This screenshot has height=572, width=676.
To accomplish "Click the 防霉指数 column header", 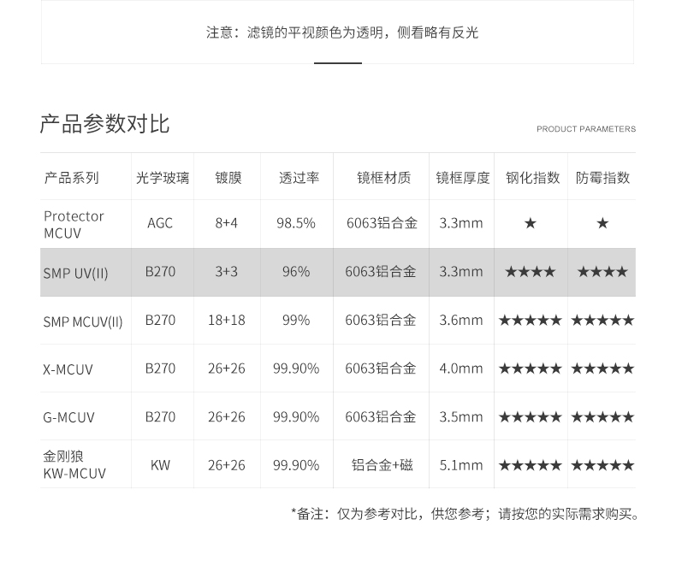I will click(602, 178).
